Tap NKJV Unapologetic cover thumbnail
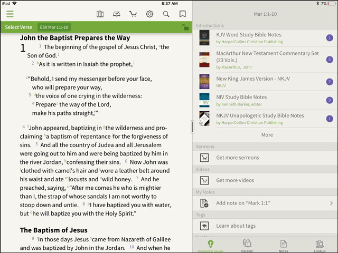The height and width of the screenshot is (253, 338). point(204,119)
